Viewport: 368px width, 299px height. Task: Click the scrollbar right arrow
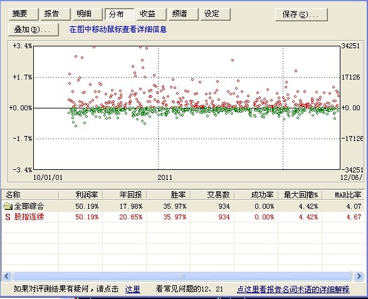point(359,276)
